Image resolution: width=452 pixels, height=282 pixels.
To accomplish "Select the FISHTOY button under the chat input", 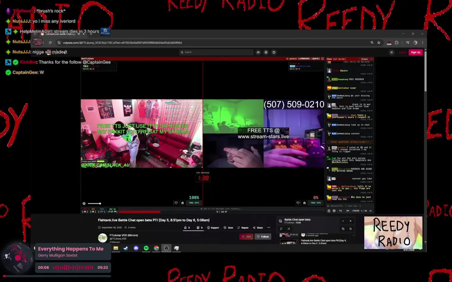I will coord(356,211).
